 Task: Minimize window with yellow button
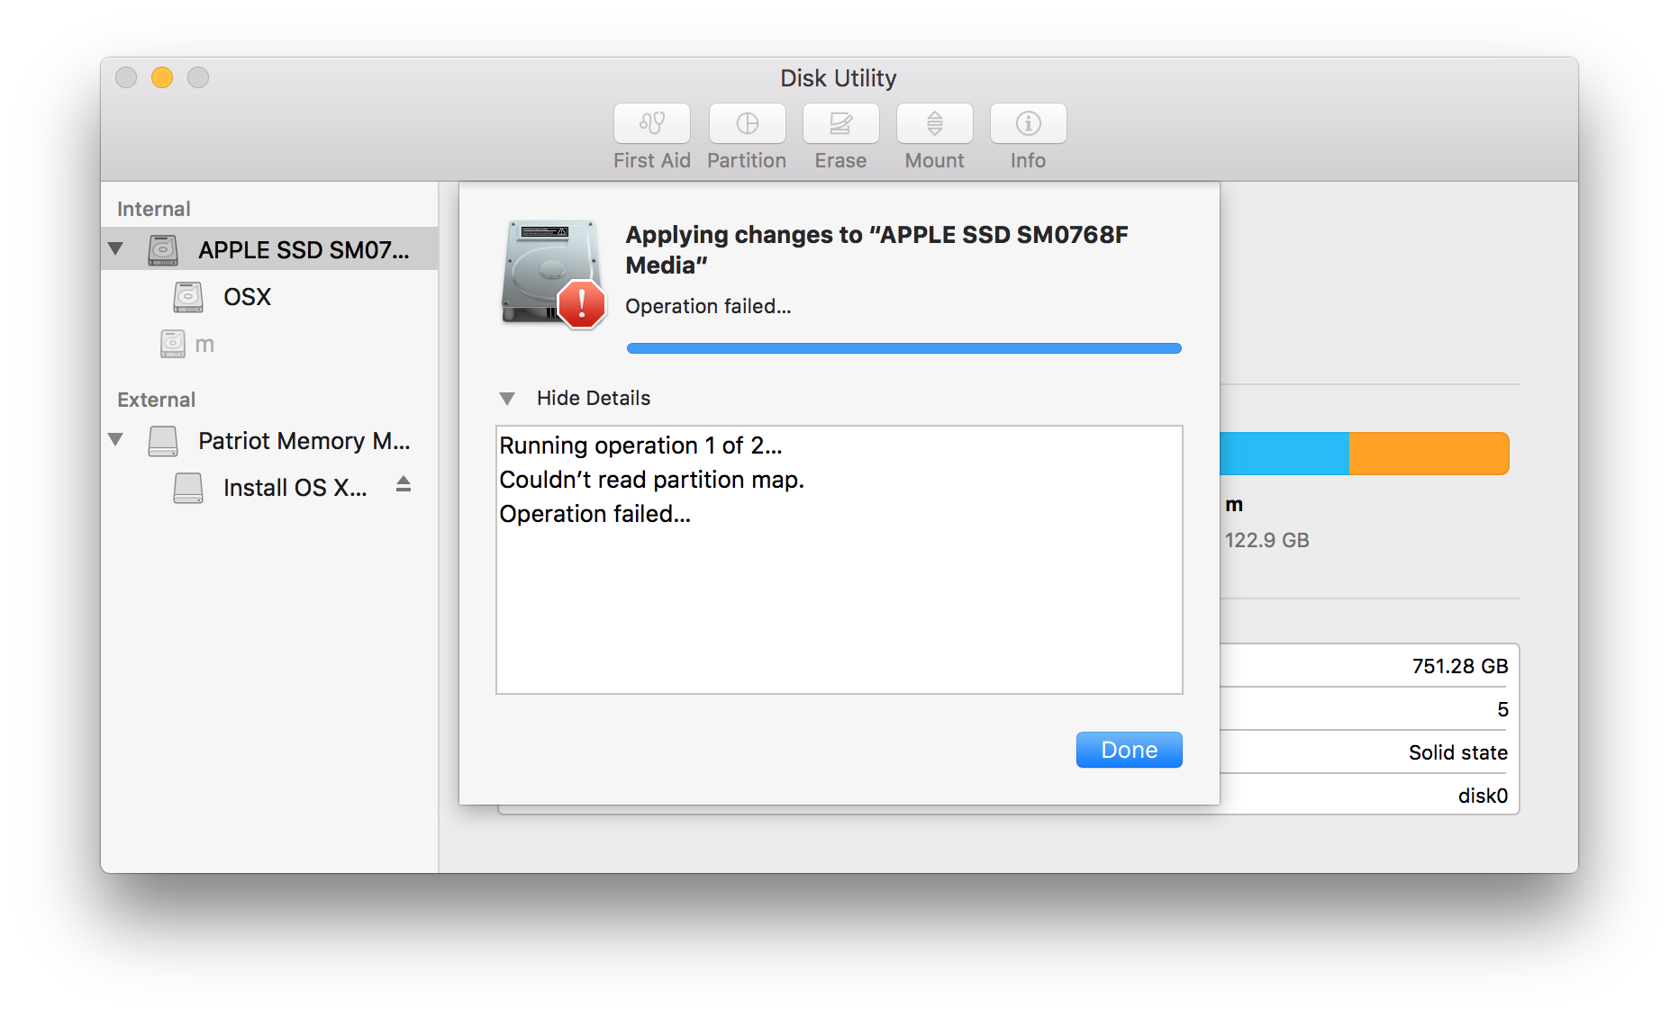(x=162, y=77)
